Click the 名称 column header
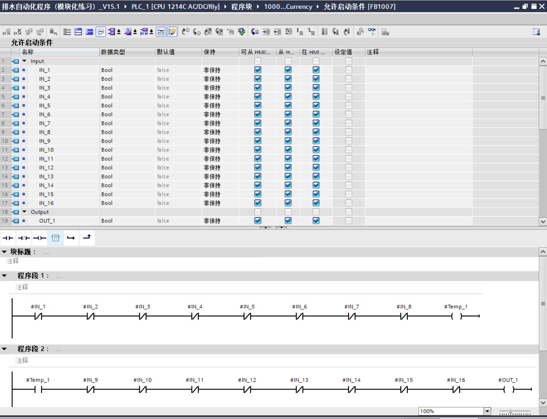Image resolution: width=547 pixels, height=419 pixels. pyautogui.click(x=28, y=52)
